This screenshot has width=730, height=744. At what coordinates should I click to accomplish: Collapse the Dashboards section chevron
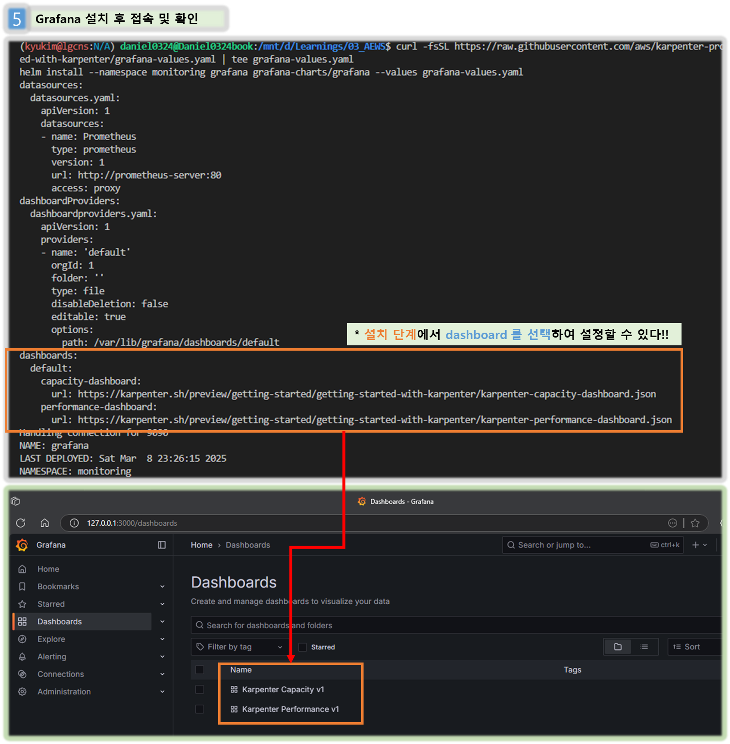click(162, 621)
